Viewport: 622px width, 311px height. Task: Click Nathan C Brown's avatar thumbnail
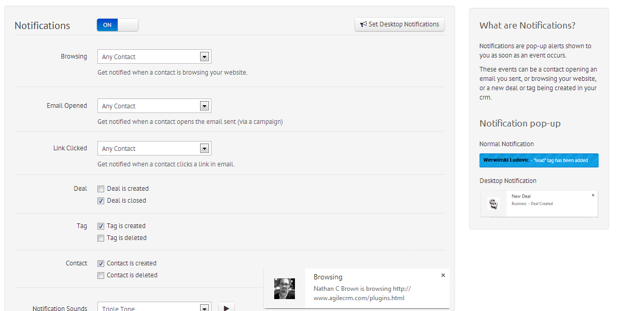point(285,289)
